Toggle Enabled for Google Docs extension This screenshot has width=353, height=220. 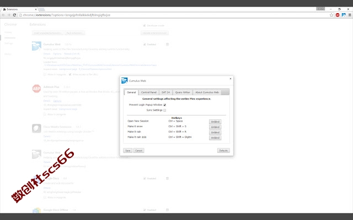point(145,178)
